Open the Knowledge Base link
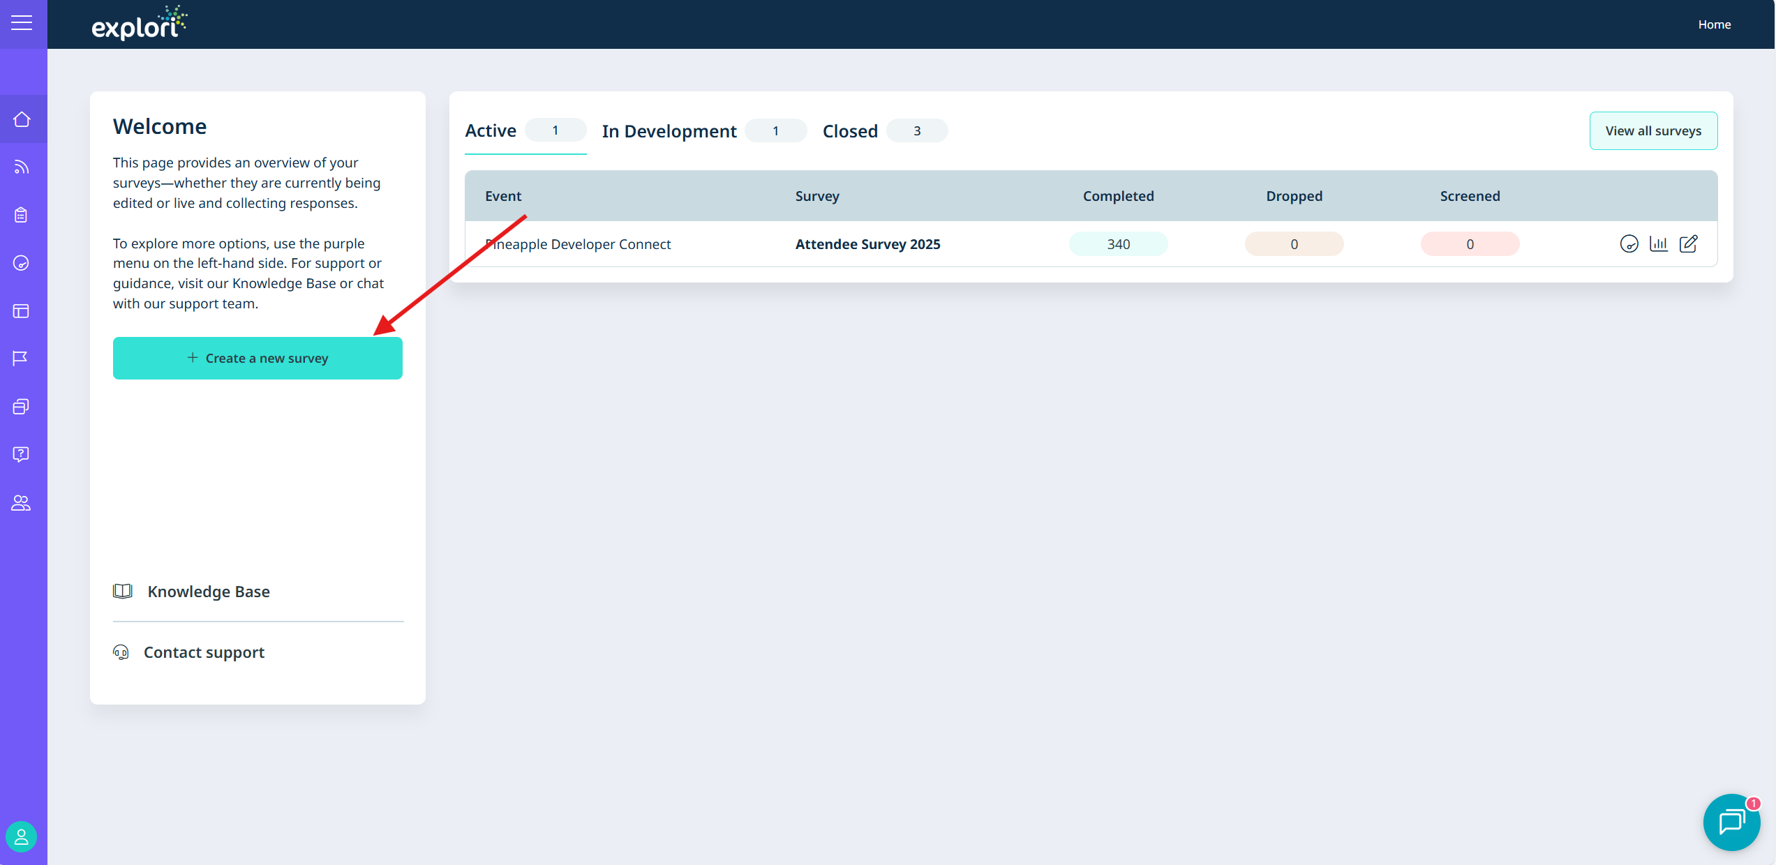The width and height of the screenshot is (1776, 865). 209,592
